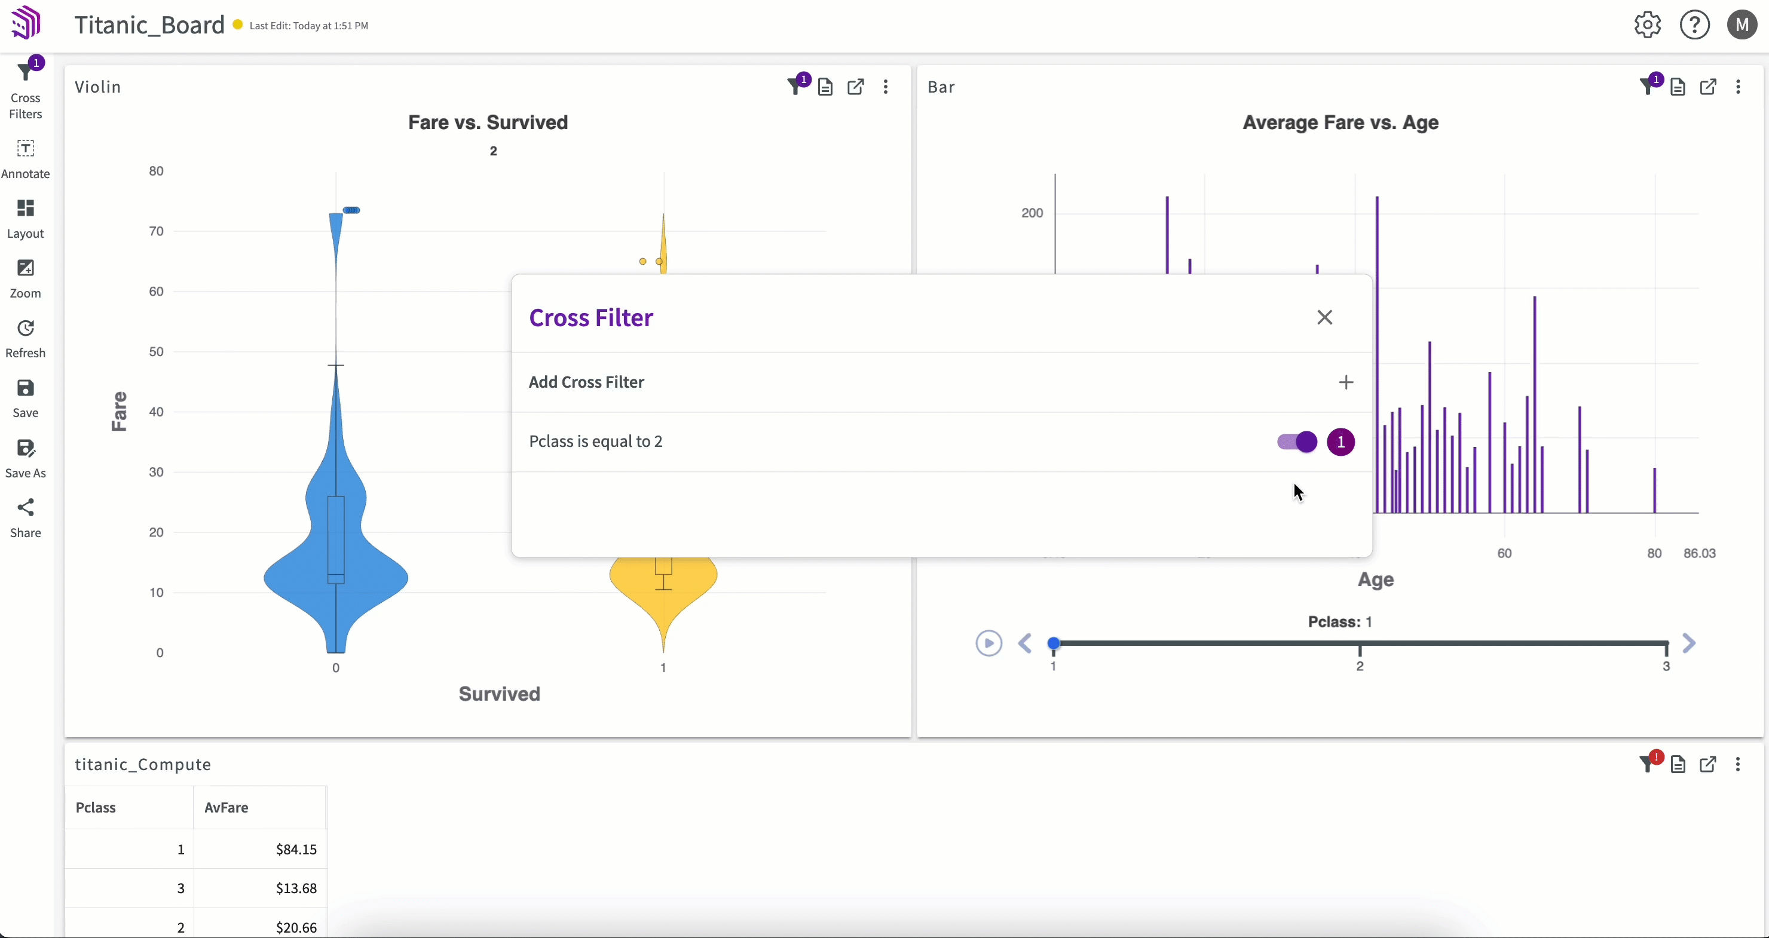This screenshot has height=938, width=1769.
Task: Enable the cross filter toggle switch
Action: (x=1295, y=441)
